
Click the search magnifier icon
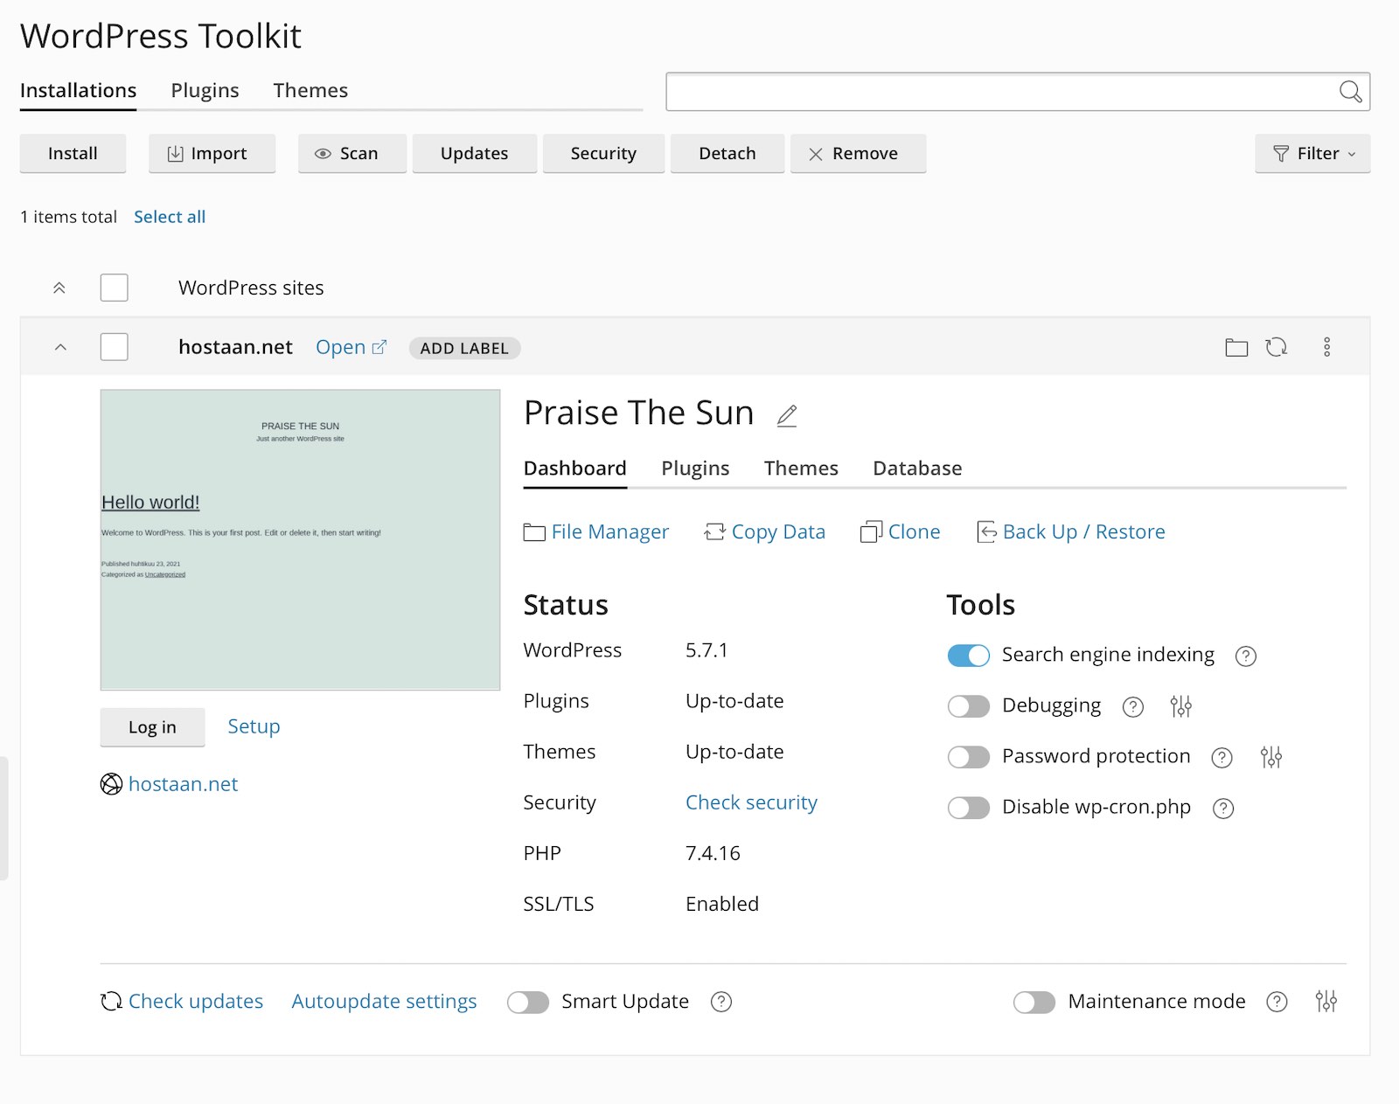[1350, 92]
